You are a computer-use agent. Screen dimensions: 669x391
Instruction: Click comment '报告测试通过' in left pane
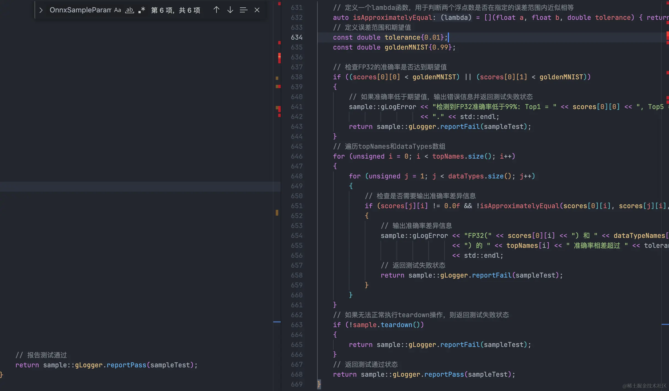click(47, 355)
